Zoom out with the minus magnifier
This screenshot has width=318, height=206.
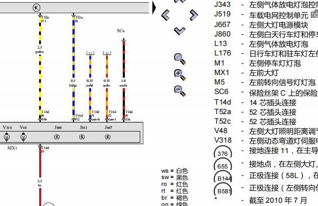click(x=180, y=91)
